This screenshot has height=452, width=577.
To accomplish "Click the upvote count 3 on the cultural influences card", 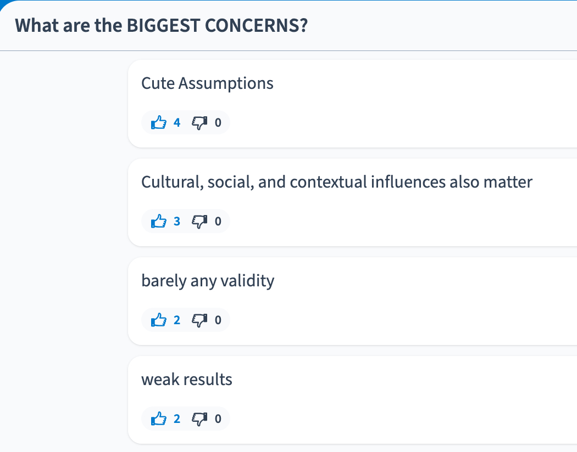I will (177, 221).
